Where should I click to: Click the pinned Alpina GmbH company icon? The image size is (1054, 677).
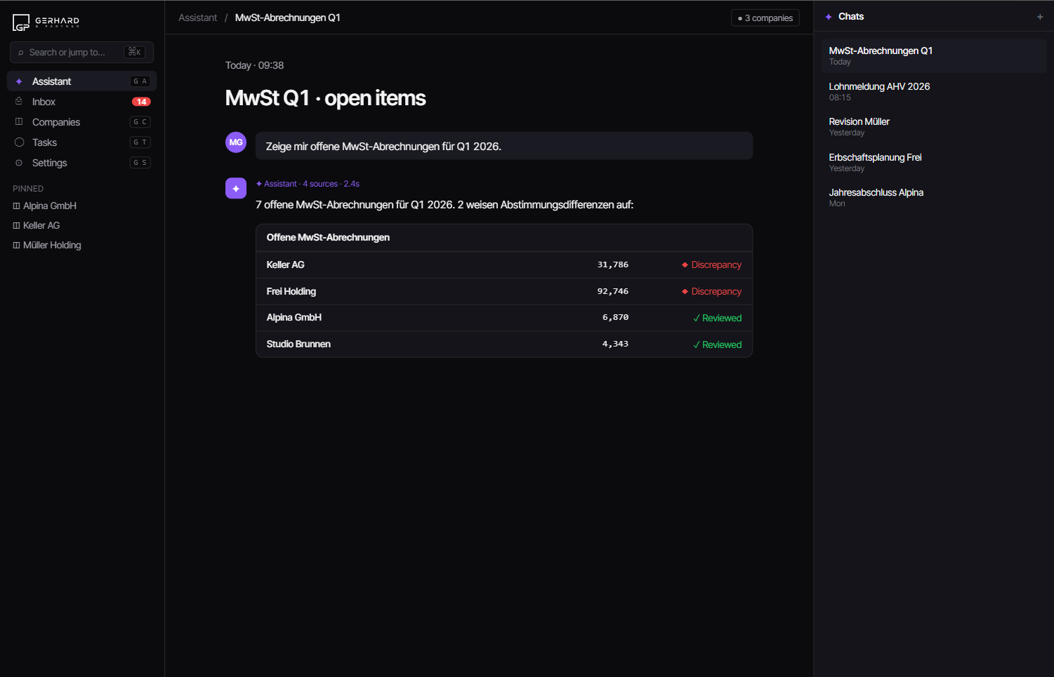[16, 206]
